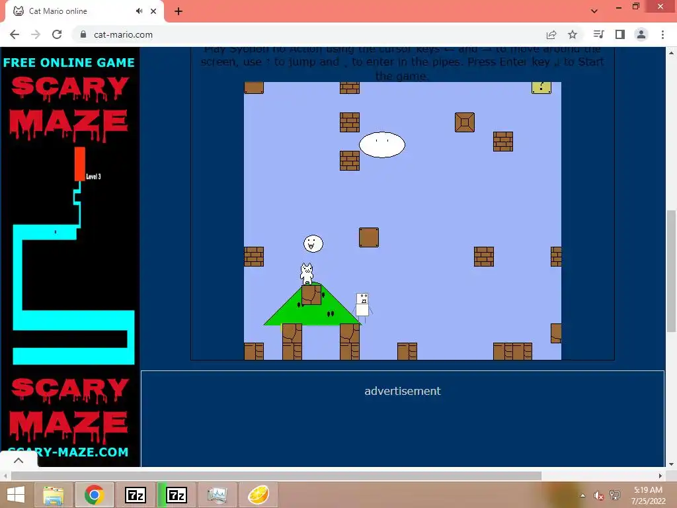Click the white robot-like enemy figure
677x508 pixels.
tap(362, 307)
